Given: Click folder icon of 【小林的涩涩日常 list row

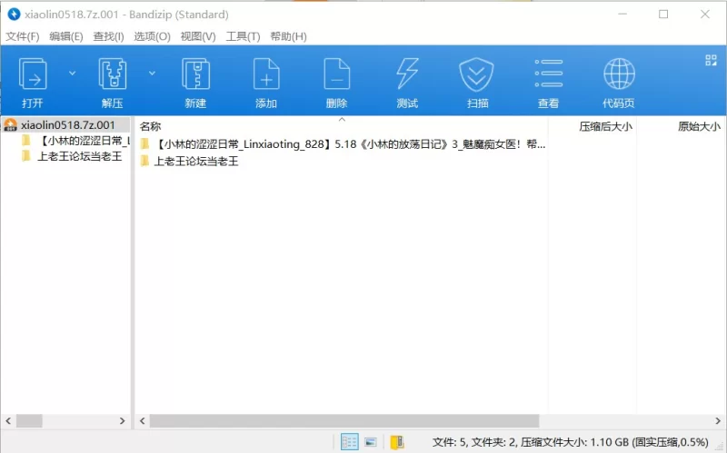Looking at the screenshot, I should coord(144,144).
